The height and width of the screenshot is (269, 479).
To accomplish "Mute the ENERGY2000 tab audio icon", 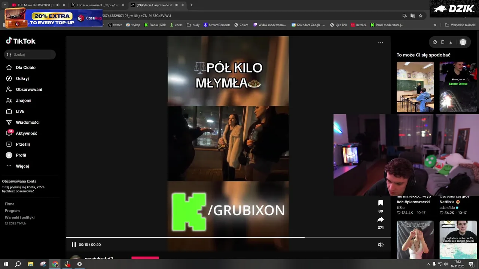I will 58,5.
